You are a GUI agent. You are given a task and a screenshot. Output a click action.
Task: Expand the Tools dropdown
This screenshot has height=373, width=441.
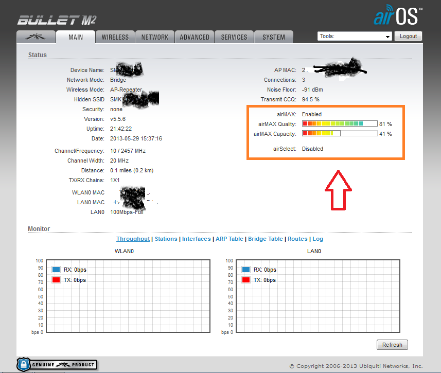[355, 37]
